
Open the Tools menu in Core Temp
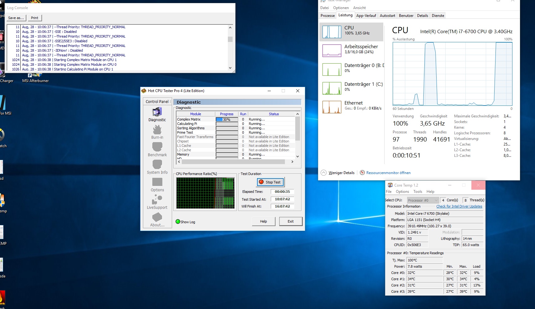418,192
